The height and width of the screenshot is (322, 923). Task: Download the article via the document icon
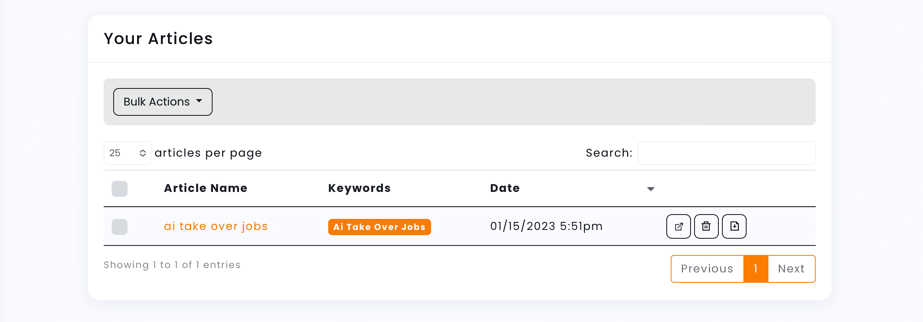click(x=734, y=226)
